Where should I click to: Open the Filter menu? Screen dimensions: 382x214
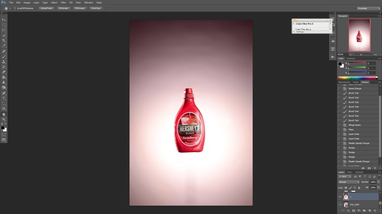[63, 2]
